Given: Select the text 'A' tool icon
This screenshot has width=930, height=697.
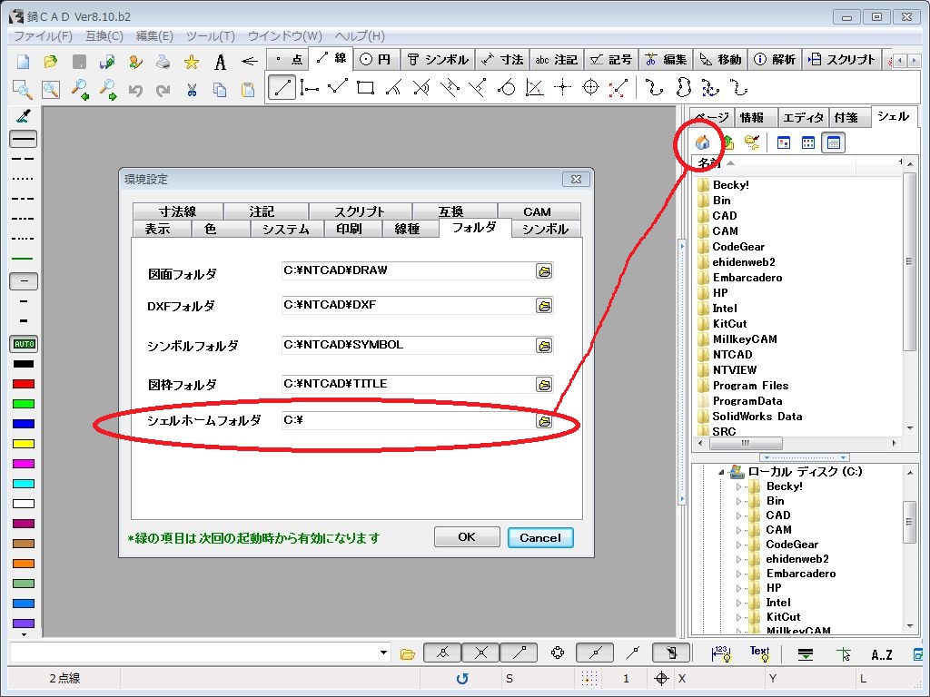Looking at the screenshot, I should pos(220,61).
